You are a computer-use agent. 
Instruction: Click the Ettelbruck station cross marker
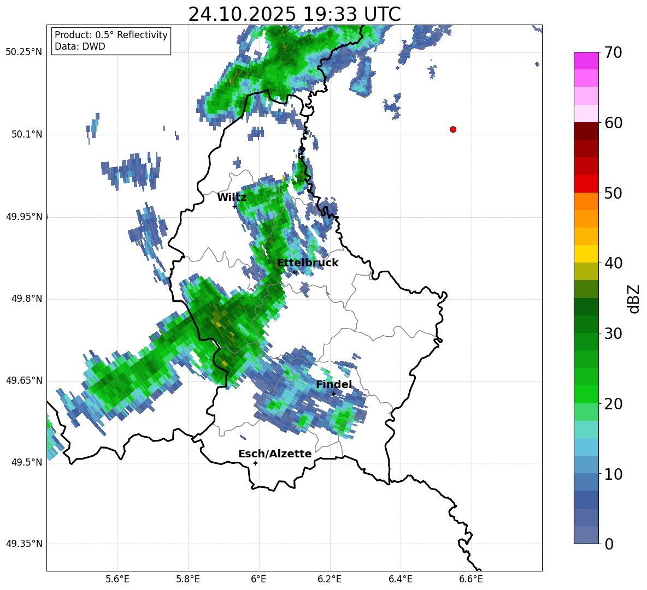(295, 272)
